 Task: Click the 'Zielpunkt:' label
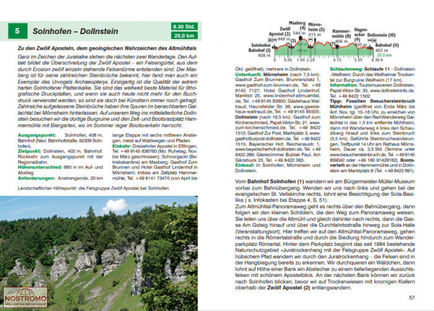point(29,151)
